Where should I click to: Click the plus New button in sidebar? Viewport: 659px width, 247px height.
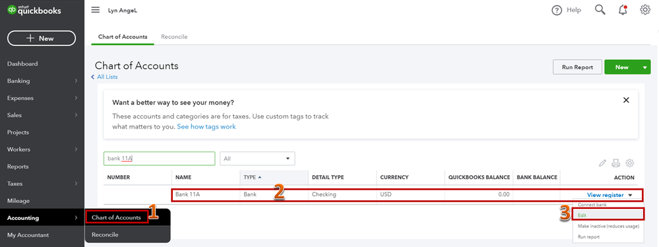[x=42, y=38]
